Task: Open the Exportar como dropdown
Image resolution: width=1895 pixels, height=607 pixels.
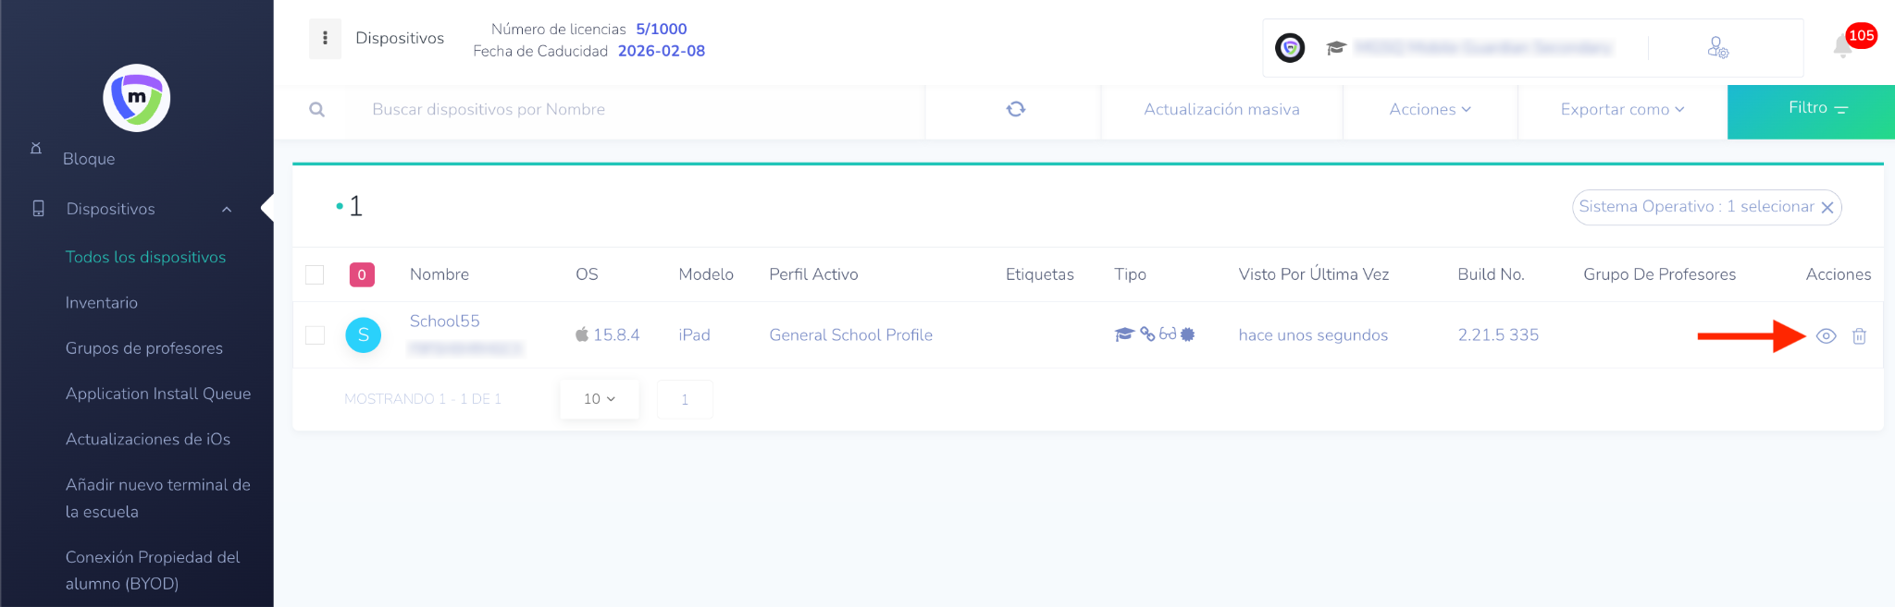Action: [1622, 110]
